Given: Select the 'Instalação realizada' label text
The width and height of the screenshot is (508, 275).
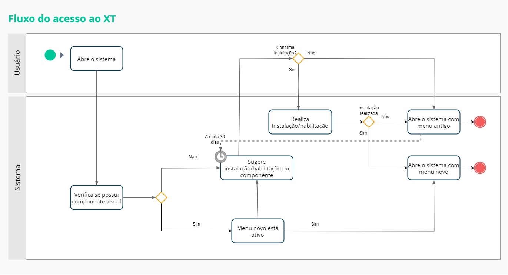Looking at the screenshot, I should tap(369, 110).
